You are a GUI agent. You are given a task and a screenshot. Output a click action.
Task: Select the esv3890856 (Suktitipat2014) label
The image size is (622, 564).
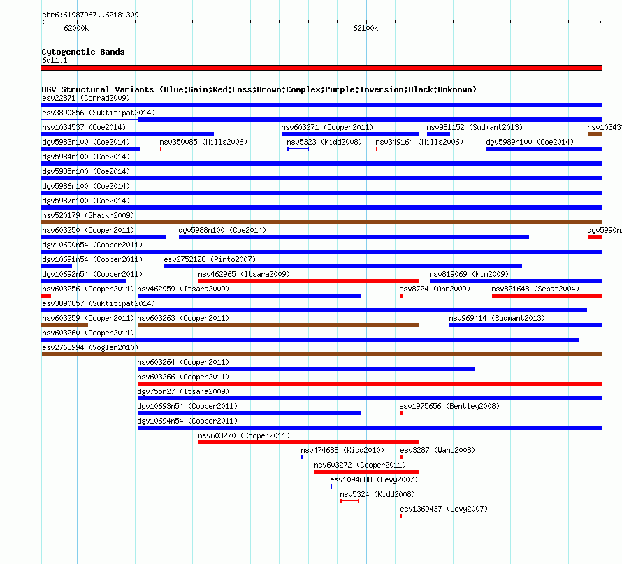point(99,113)
